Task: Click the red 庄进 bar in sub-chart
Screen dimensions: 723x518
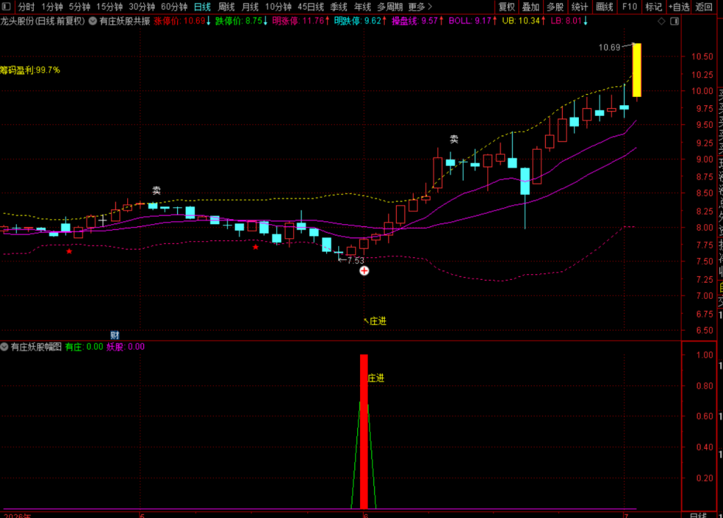Action: pos(364,432)
